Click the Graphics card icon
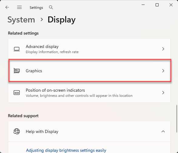 17,71
